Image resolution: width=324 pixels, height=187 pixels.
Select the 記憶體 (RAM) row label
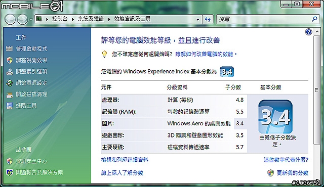(119, 112)
